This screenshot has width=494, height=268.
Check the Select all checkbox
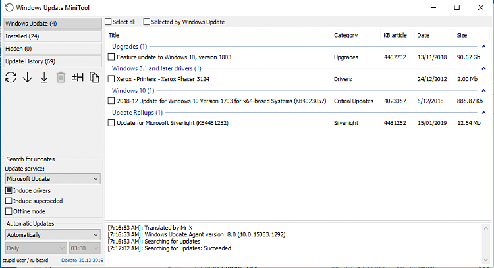click(x=109, y=22)
